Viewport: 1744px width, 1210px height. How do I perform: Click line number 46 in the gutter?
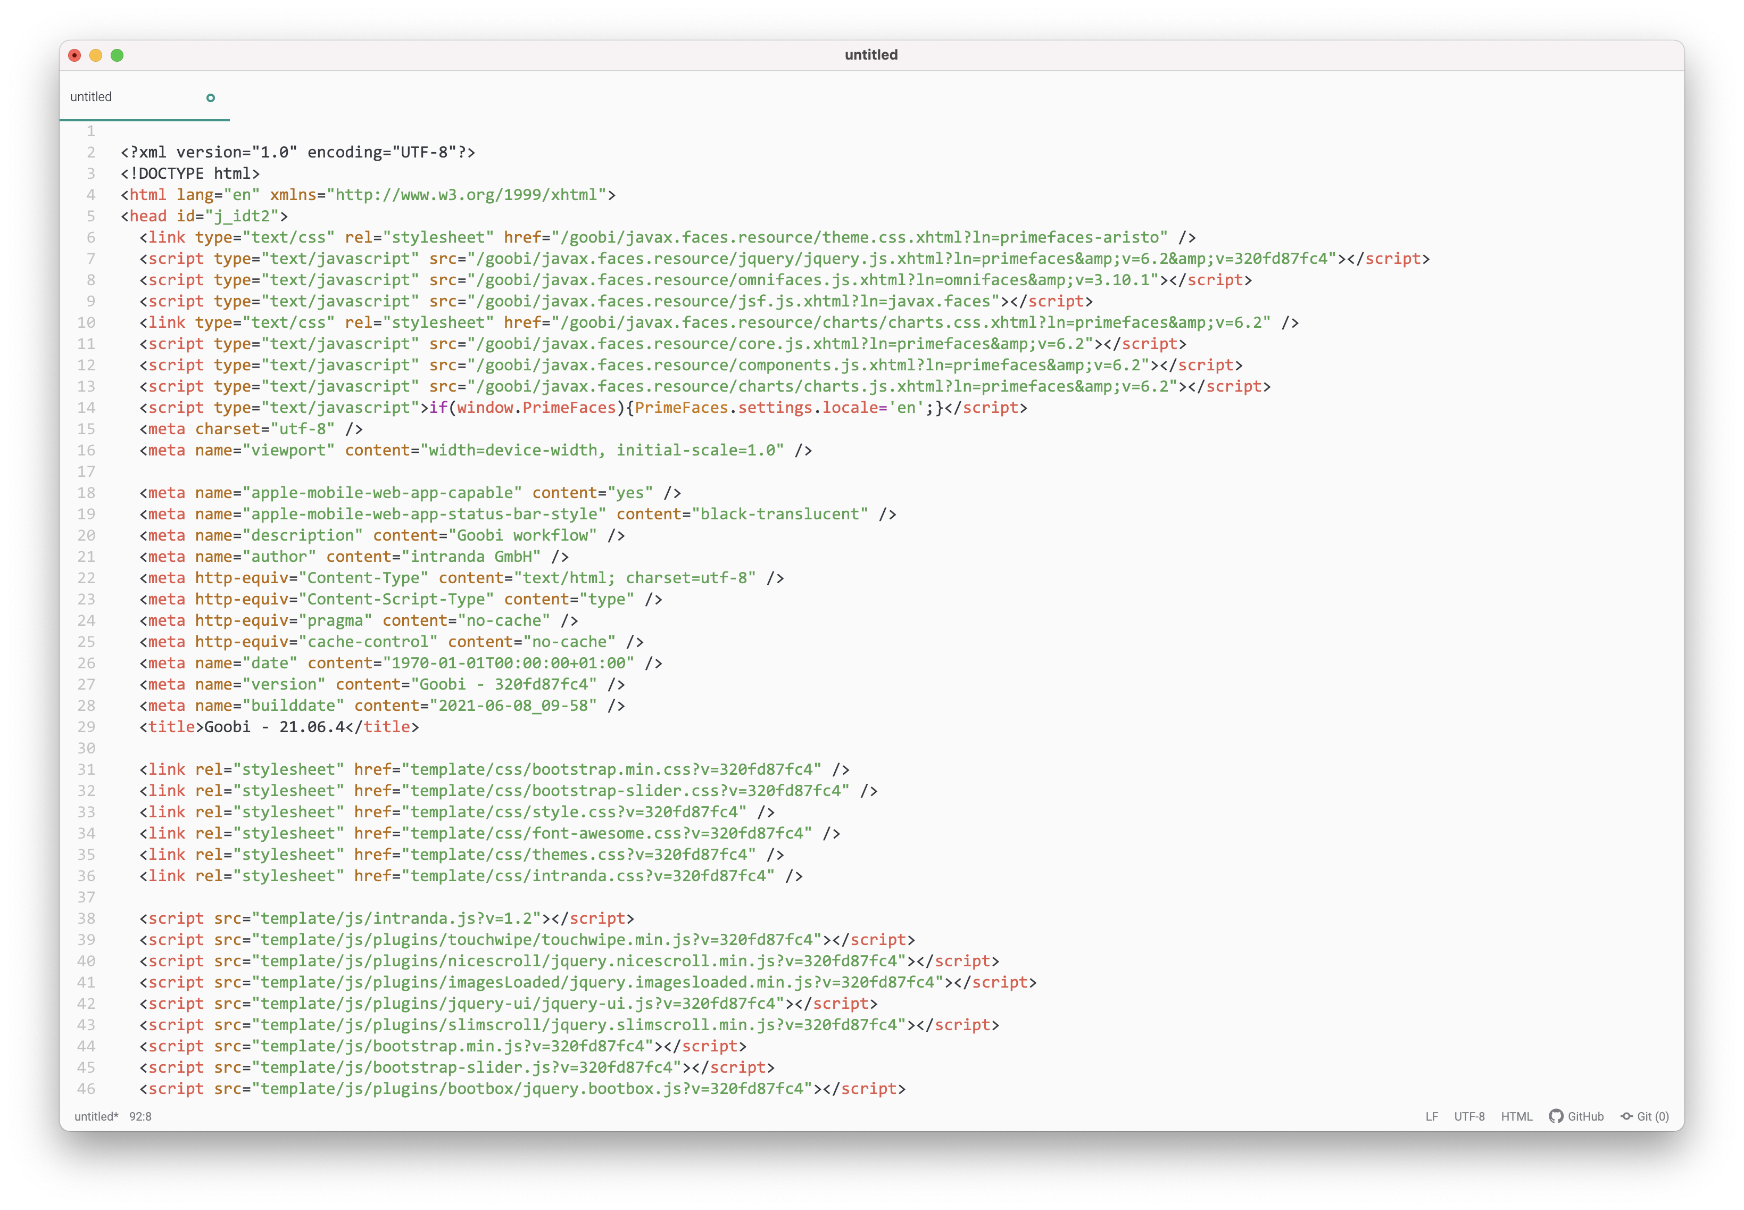86,1089
